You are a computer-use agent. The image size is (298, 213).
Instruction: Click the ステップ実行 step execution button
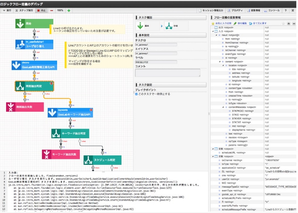tap(24, 11)
